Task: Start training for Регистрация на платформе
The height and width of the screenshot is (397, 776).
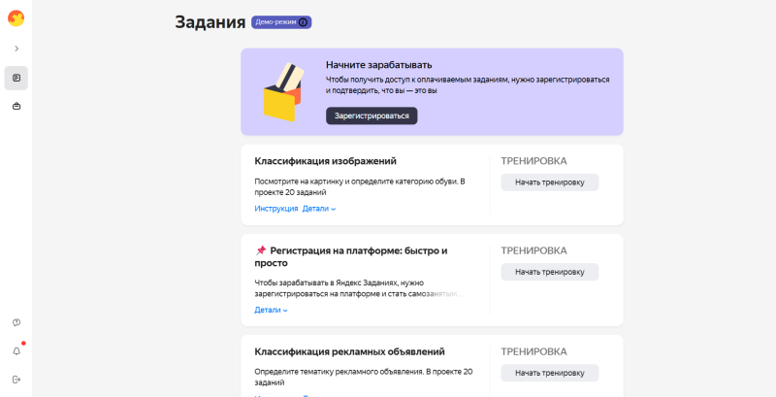Action: [x=550, y=272]
